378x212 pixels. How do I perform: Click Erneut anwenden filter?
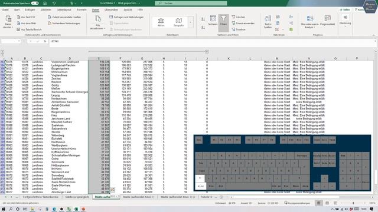tap(243, 24)
